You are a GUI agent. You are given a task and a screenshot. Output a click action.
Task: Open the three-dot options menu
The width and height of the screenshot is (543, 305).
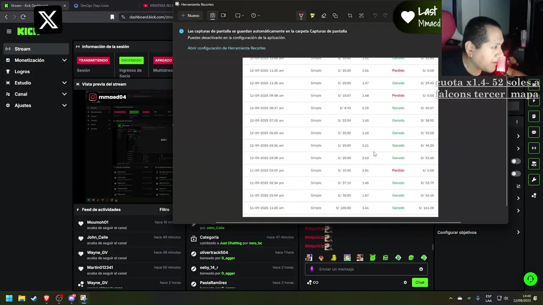point(517,122)
